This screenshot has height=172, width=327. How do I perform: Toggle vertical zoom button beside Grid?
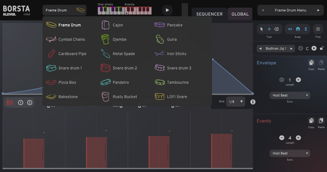[x=253, y=102]
